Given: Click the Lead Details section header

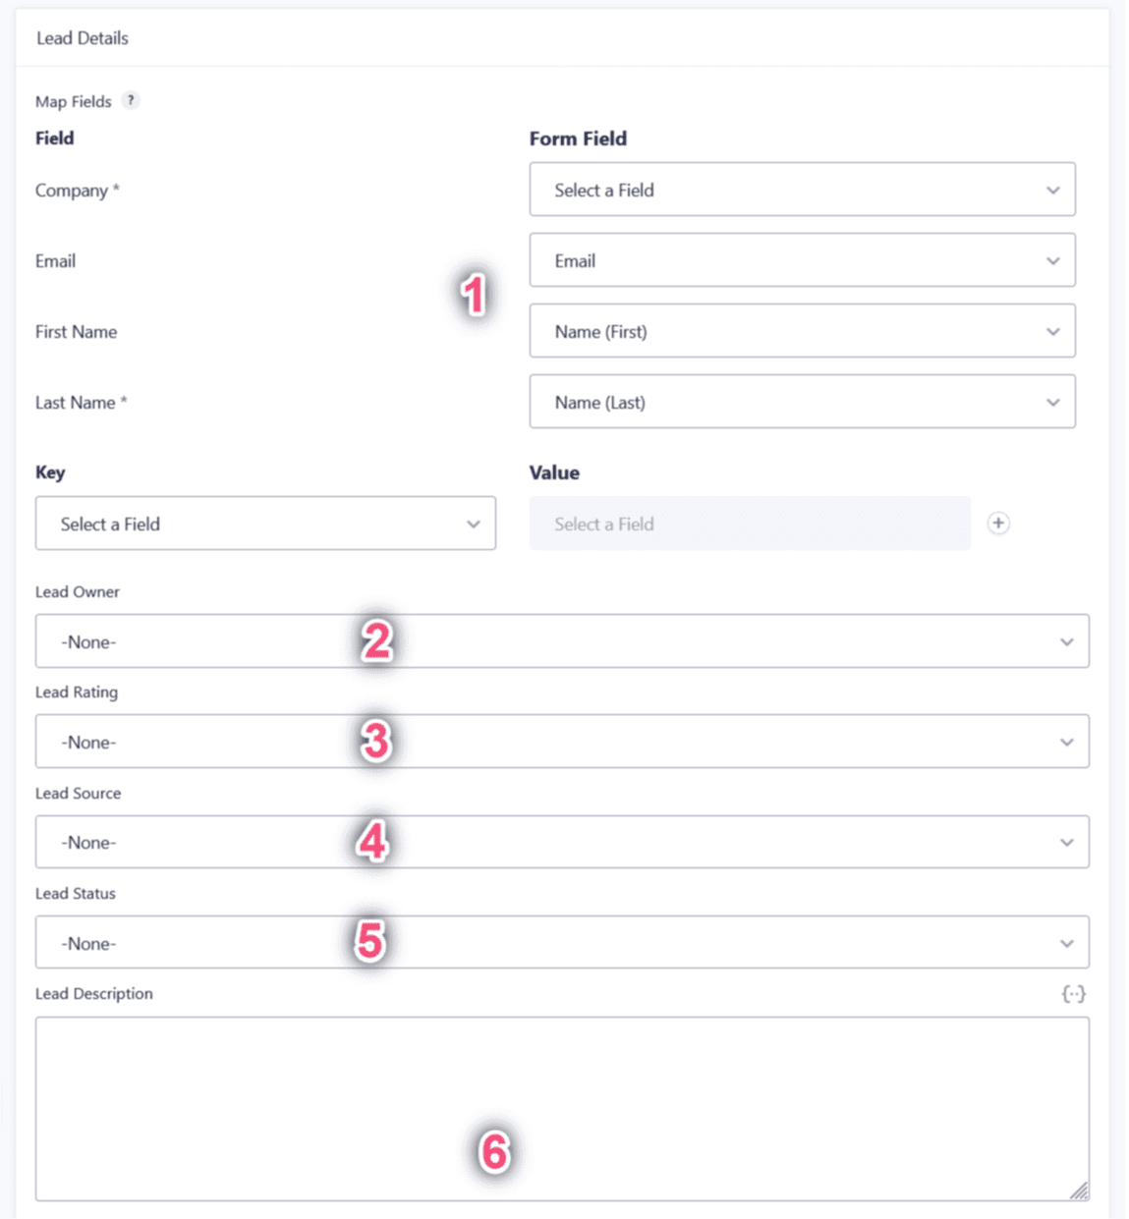Looking at the screenshot, I should (83, 38).
